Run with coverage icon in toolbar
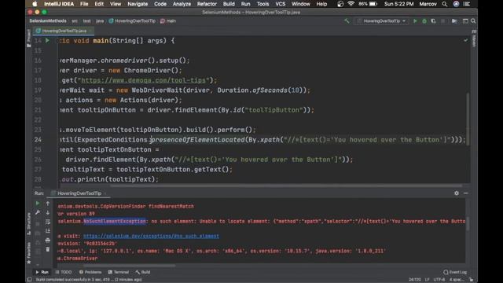 433,21
